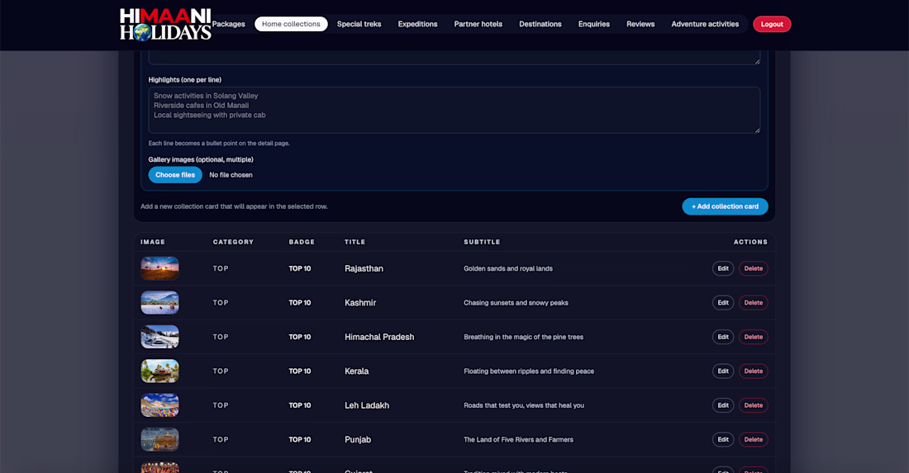
Task: Open the Destinations nav item
Action: coord(540,24)
